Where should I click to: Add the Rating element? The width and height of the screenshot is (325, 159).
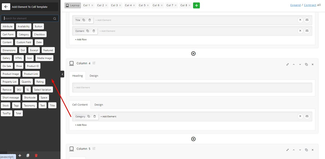coord(40,82)
